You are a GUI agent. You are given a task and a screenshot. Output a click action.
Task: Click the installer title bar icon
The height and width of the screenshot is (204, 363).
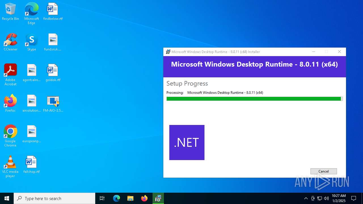(x=168, y=52)
